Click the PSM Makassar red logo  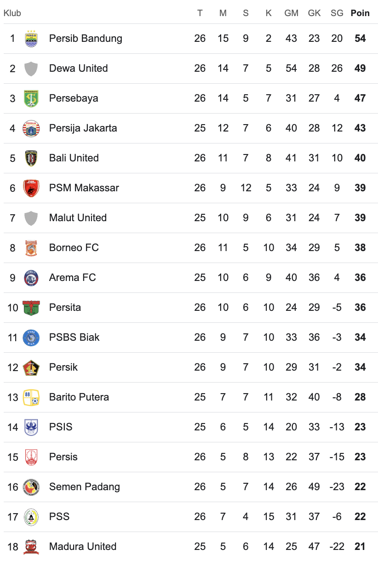[31, 188]
